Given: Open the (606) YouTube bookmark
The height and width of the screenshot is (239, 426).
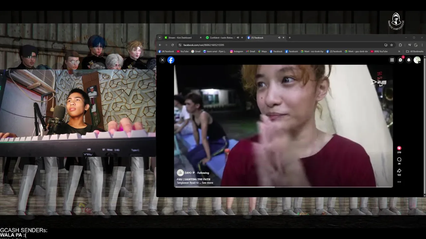Looking at the screenshot, I should (x=379, y=51).
